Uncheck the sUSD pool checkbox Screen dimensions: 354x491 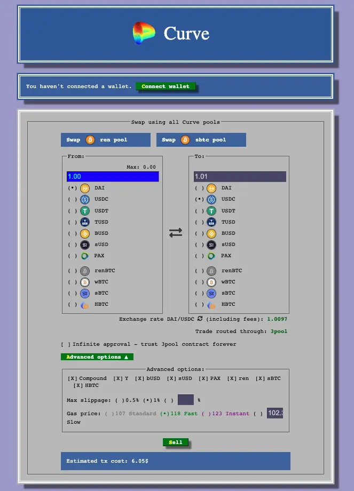171,378
